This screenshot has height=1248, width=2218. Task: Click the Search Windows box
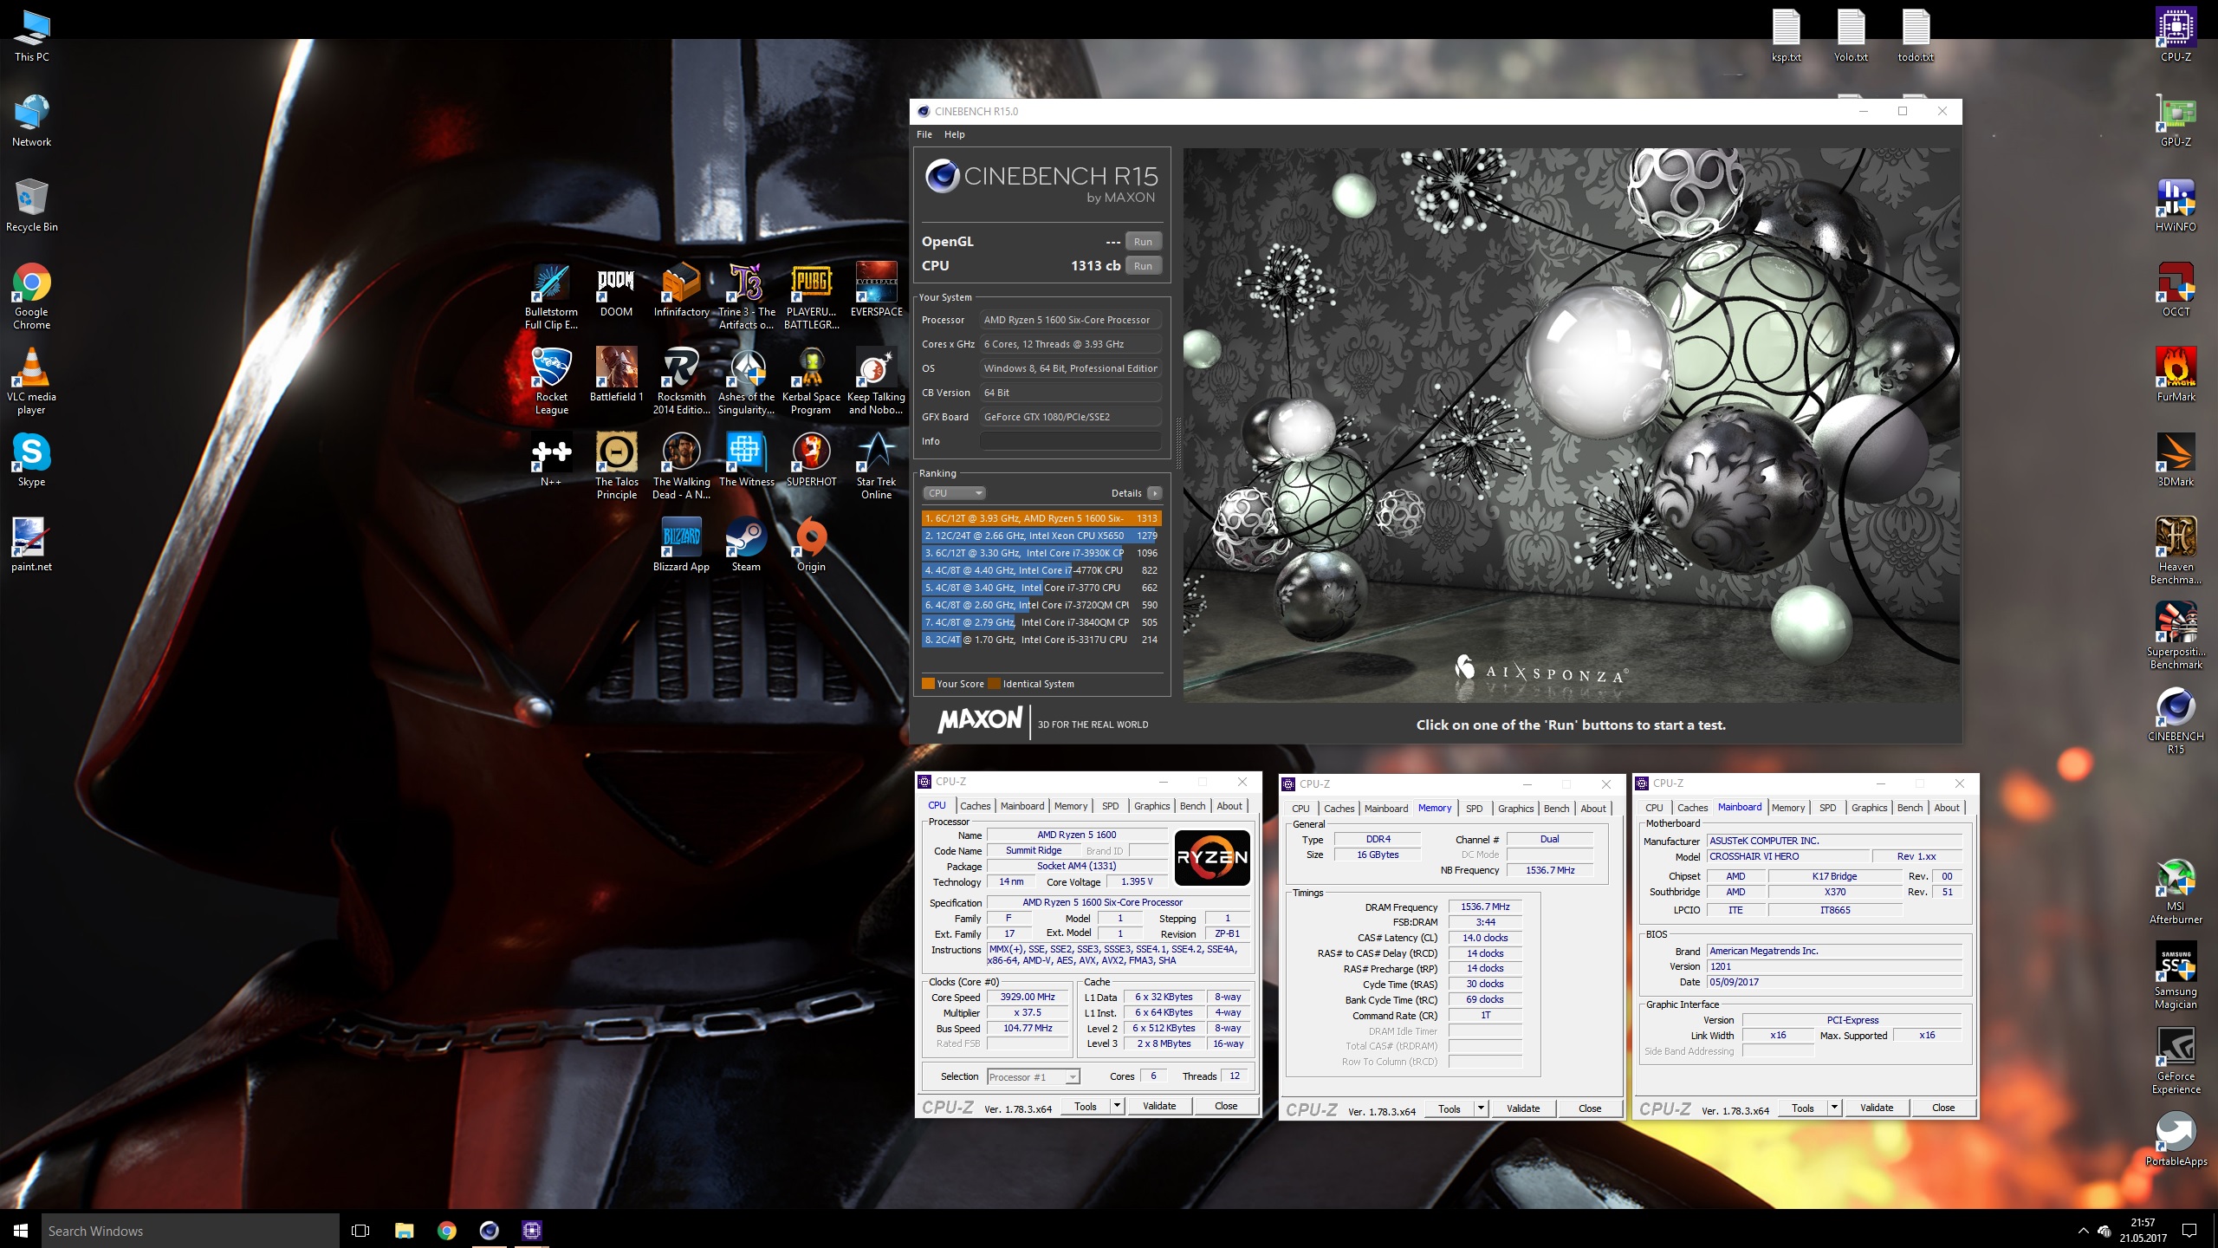(x=191, y=1231)
